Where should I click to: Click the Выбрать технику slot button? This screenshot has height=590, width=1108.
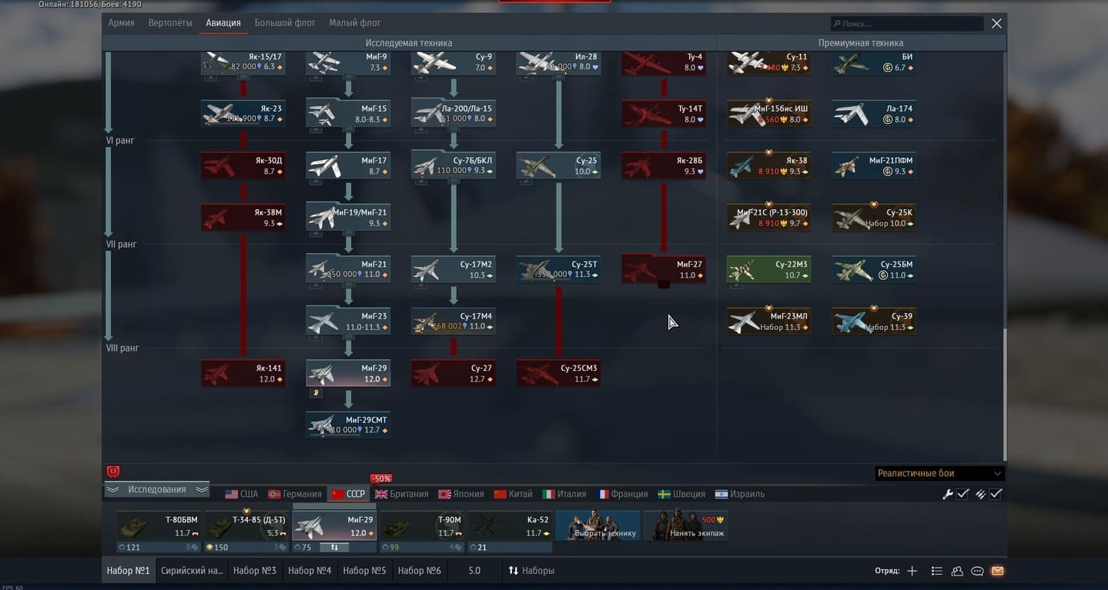pyautogui.click(x=598, y=526)
